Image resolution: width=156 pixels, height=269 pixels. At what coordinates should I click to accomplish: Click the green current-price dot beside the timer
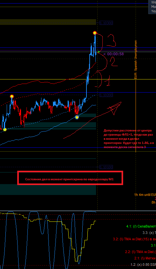click(99, 52)
